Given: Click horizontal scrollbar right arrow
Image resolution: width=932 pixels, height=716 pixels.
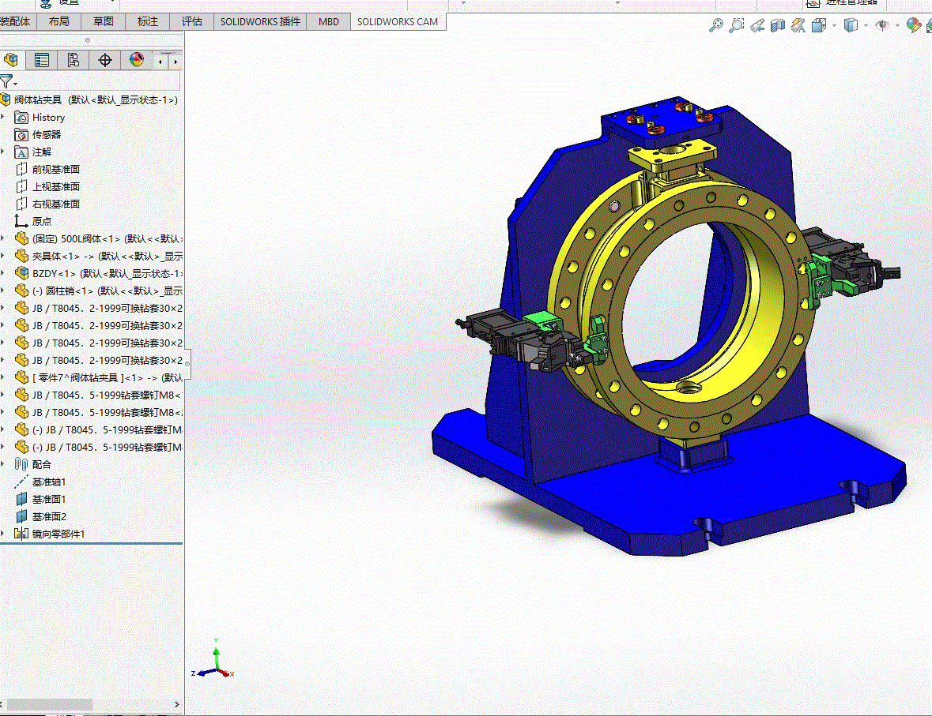Looking at the screenshot, I should (176, 704).
